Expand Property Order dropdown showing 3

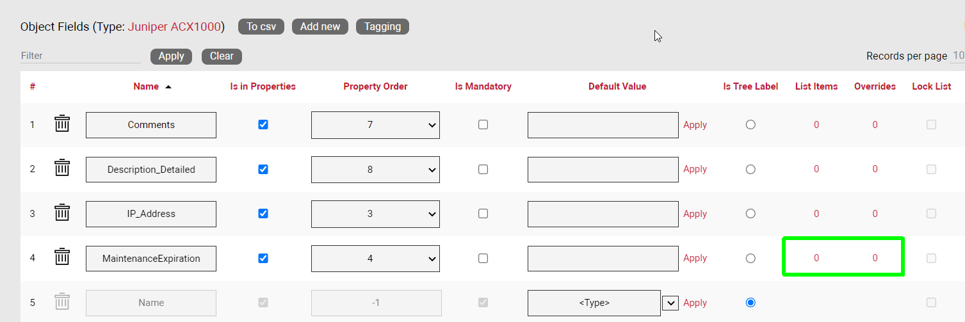click(375, 214)
